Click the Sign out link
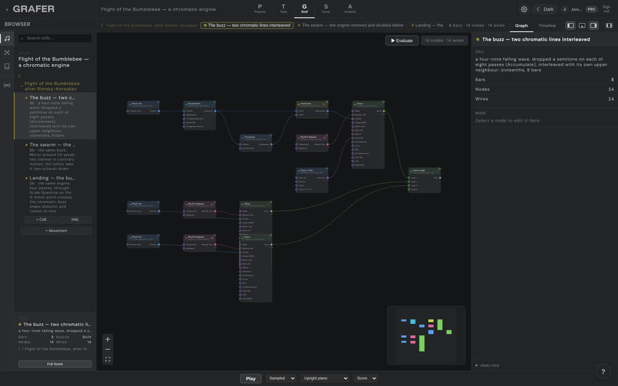Viewport: 618px width, 386px height. 606,9
